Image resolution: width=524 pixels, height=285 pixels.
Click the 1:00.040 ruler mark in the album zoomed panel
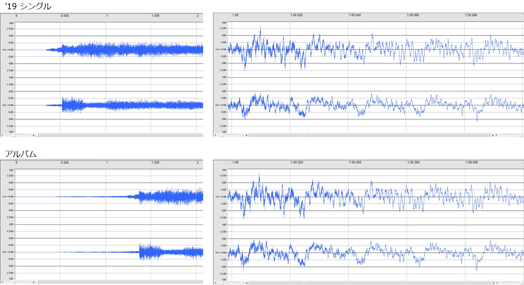click(355, 162)
